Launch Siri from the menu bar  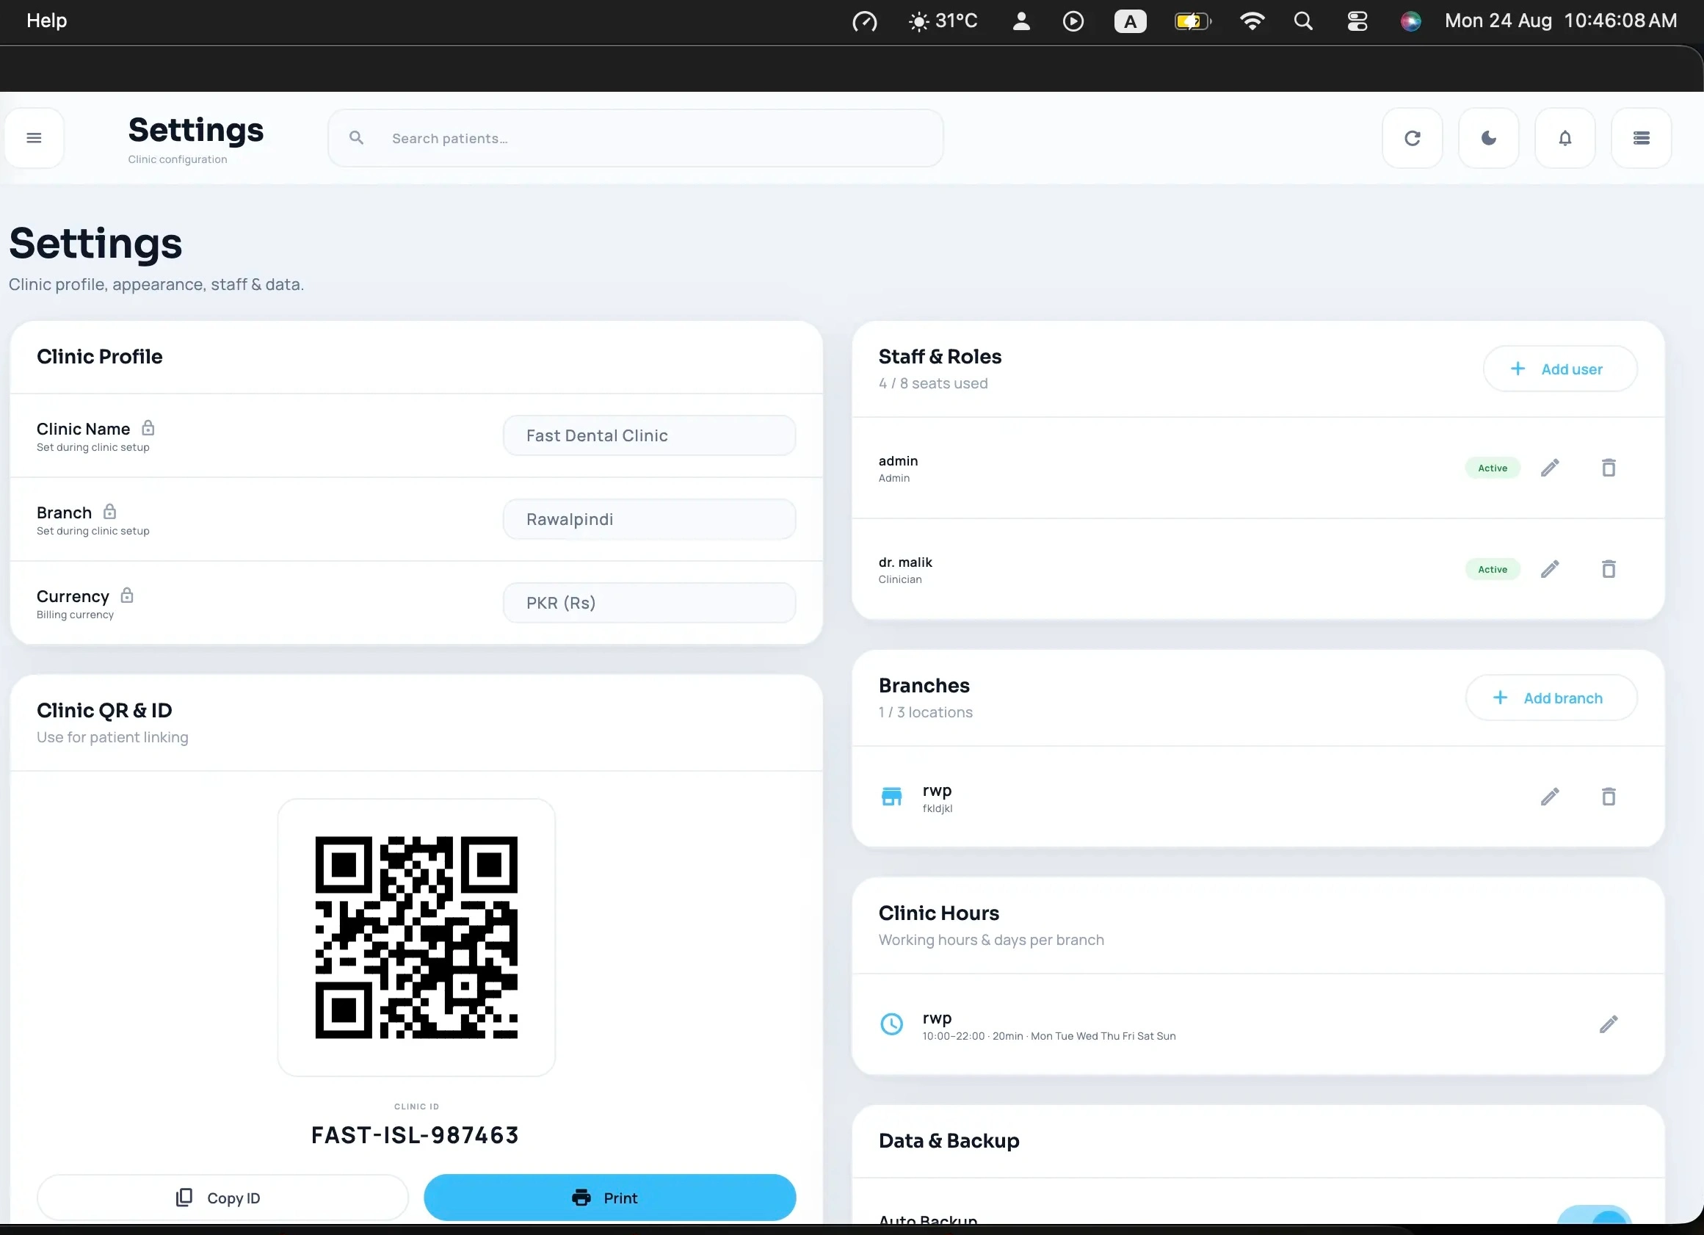1410,21
